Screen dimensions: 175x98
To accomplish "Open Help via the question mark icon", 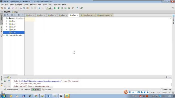I will (77, 8).
